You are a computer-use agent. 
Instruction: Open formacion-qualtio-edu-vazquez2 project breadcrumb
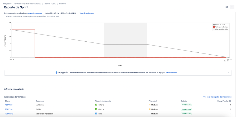click(x=28, y=4)
